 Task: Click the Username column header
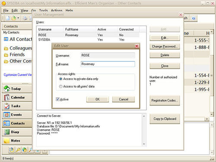51,29
